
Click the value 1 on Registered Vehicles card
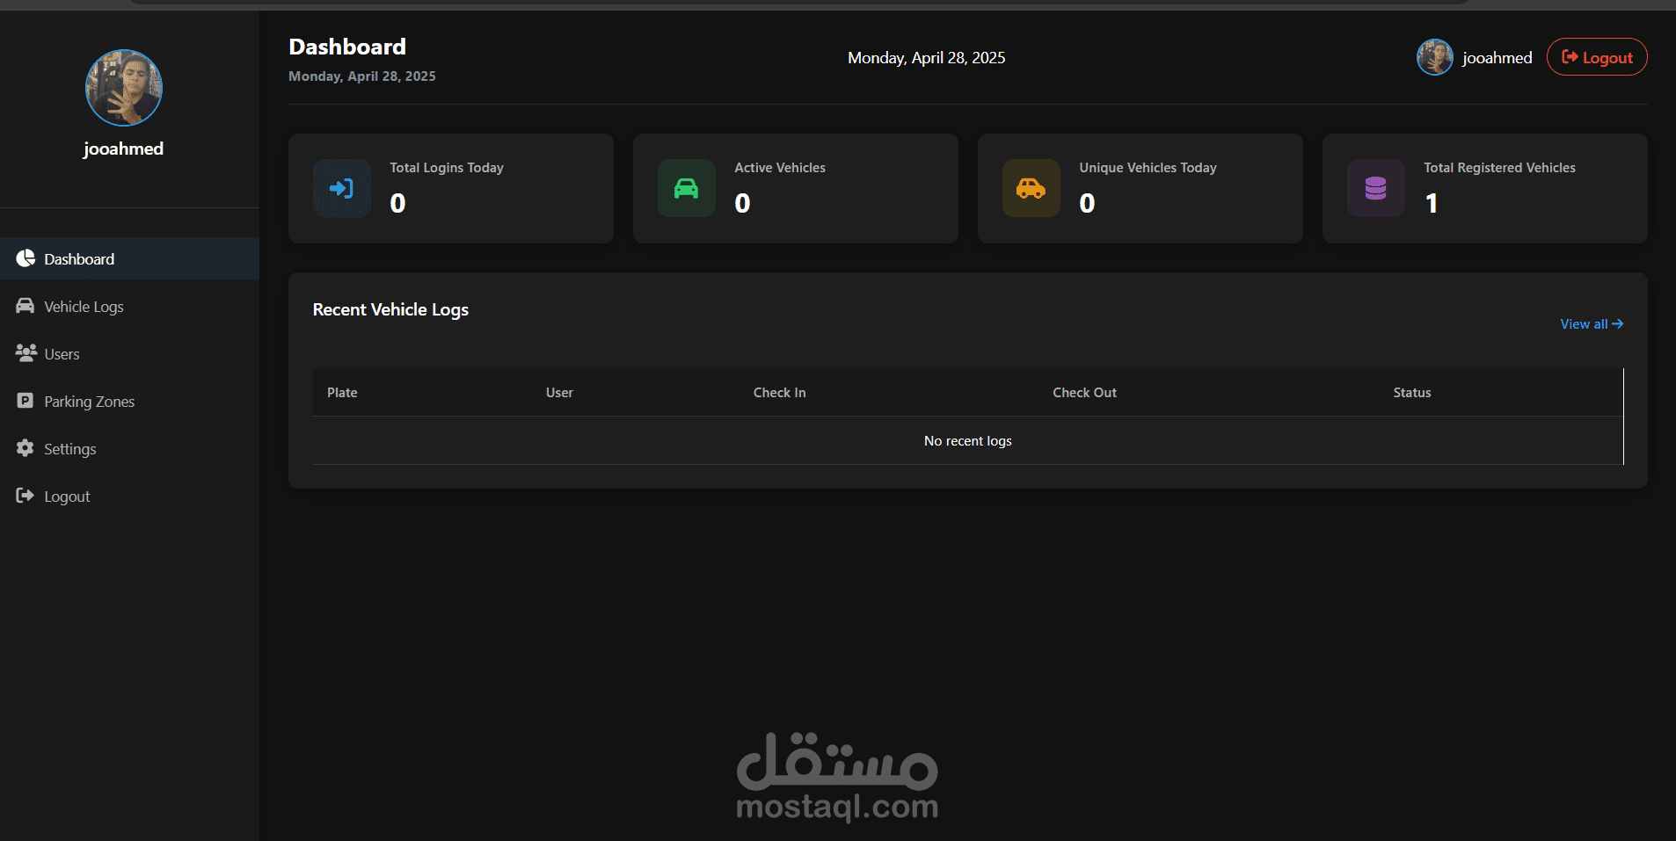[x=1432, y=203]
